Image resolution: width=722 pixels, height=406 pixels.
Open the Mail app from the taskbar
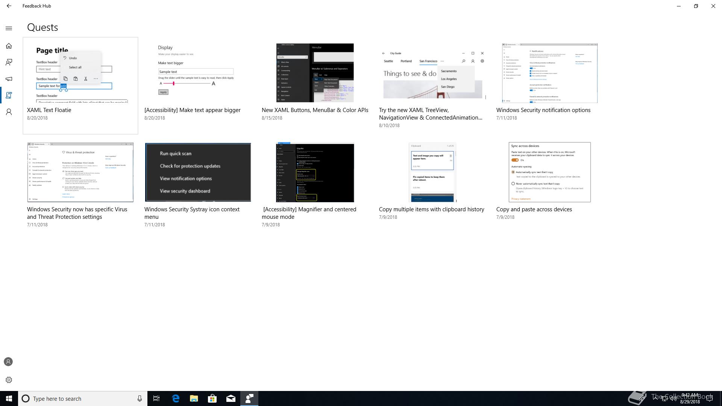(231, 398)
